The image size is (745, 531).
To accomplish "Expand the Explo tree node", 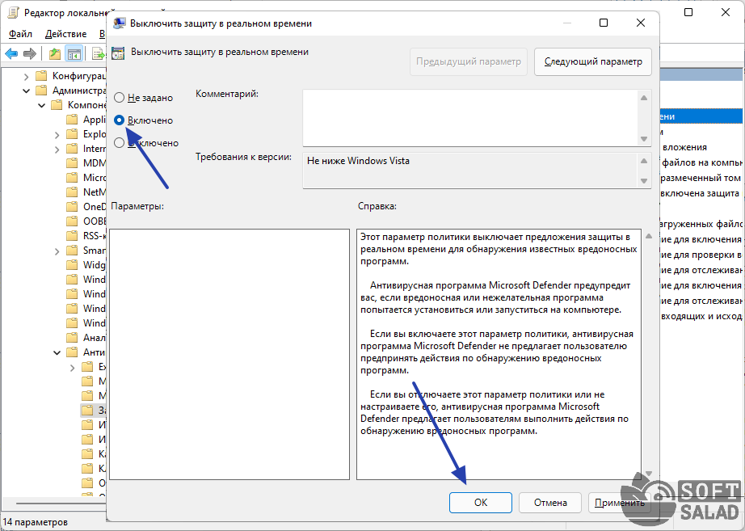I will 57,135.
